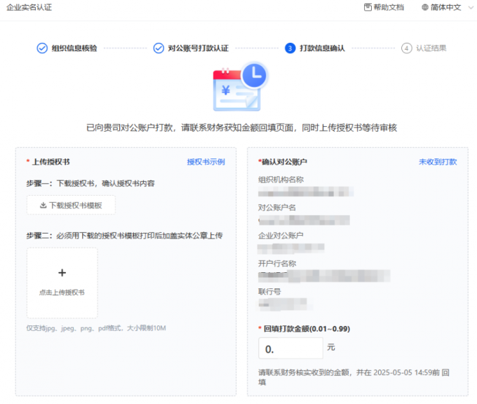Select the 组织信息核验 step label
Viewport: 477px width, 404px height.
point(74,48)
